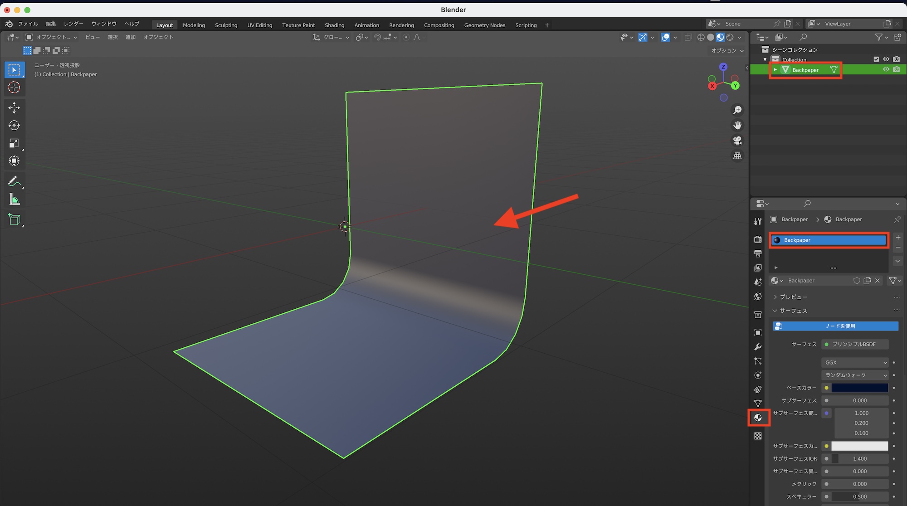Open the Modifier properties wrench tab
Viewport: 907px width, 506px height.
(x=758, y=347)
